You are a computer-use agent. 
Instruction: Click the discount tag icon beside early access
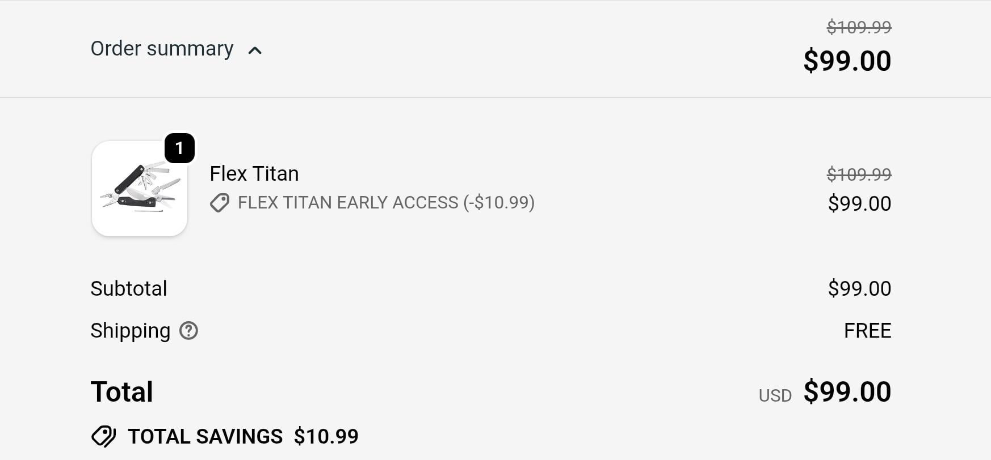(220, 203)
